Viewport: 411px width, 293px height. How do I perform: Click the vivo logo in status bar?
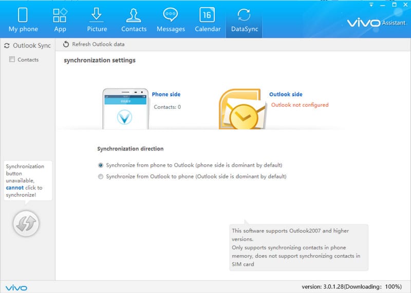(16, 288)
